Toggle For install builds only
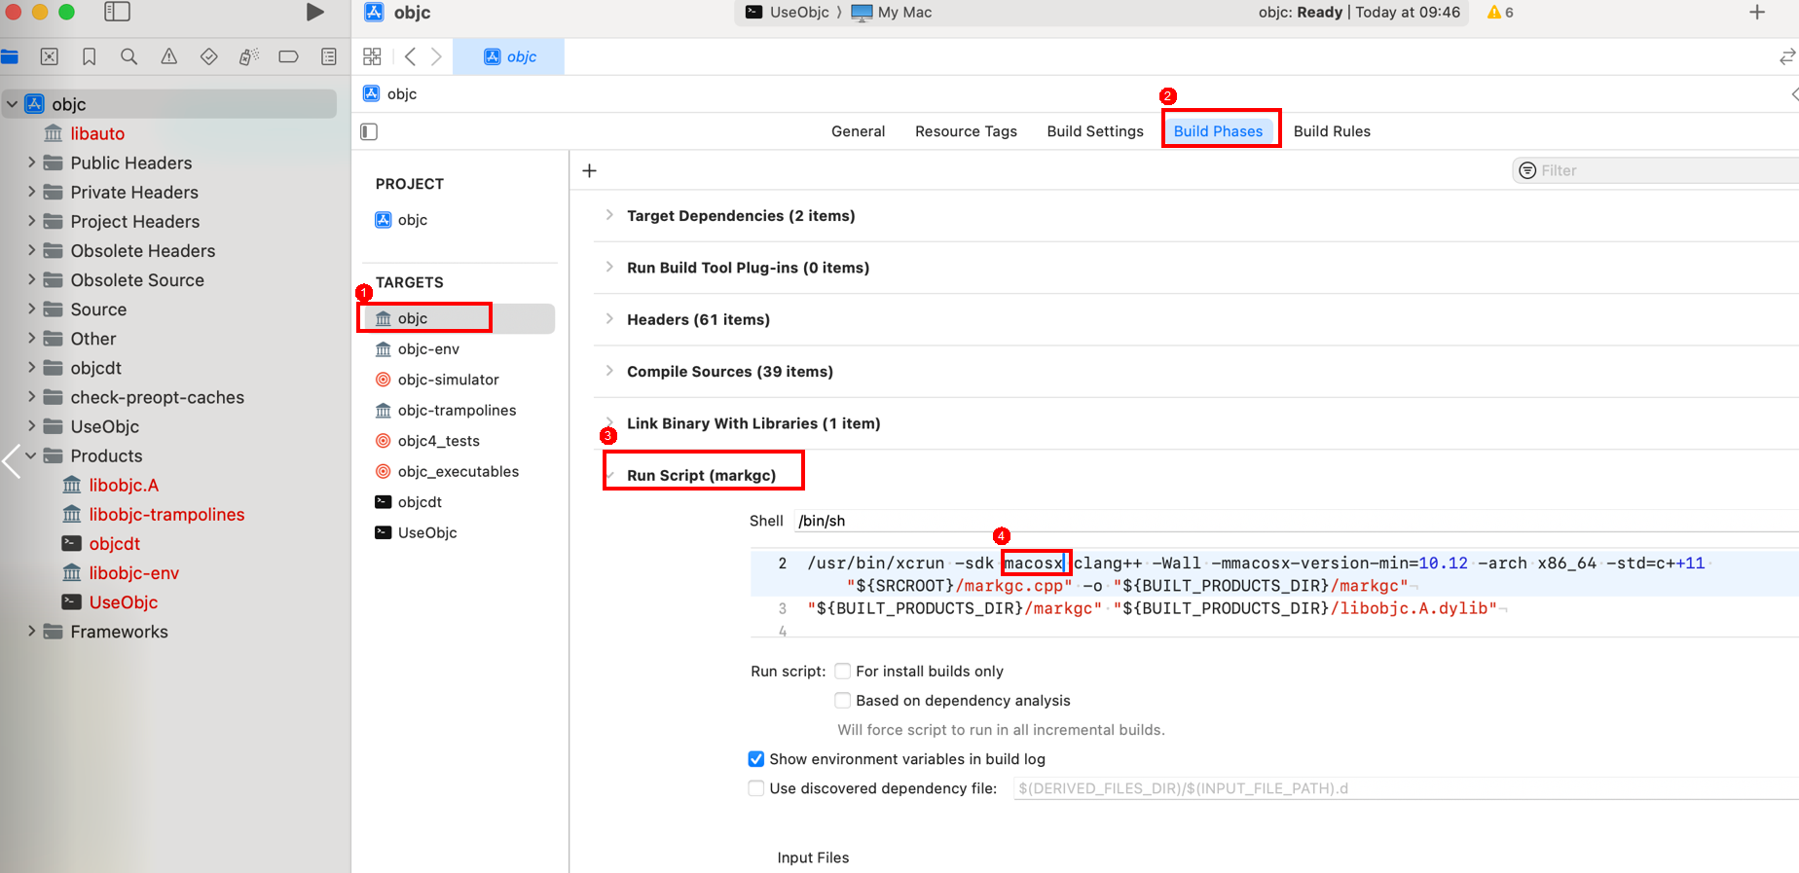The image size is (1799, 873). [x=843, y=671]
